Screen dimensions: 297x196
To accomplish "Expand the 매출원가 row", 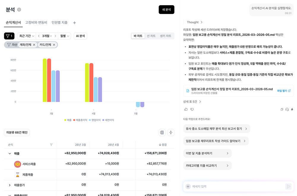I will coord(10,185).
